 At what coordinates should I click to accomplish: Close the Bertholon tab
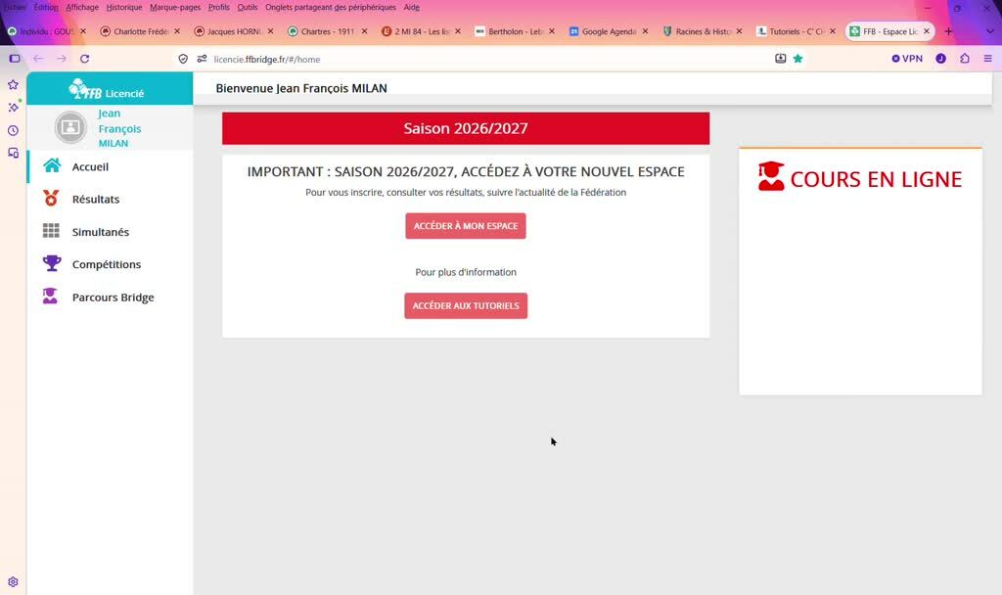552,31
